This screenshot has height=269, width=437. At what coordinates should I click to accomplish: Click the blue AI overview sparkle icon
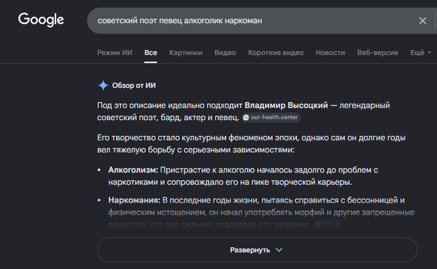point(103,85)
